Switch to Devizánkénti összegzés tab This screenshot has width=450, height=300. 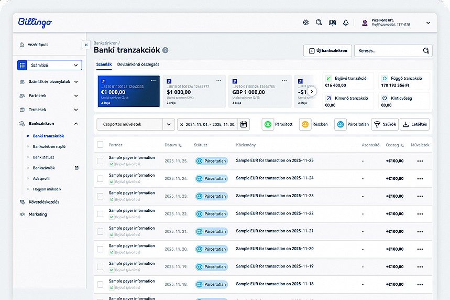point(138,65)
